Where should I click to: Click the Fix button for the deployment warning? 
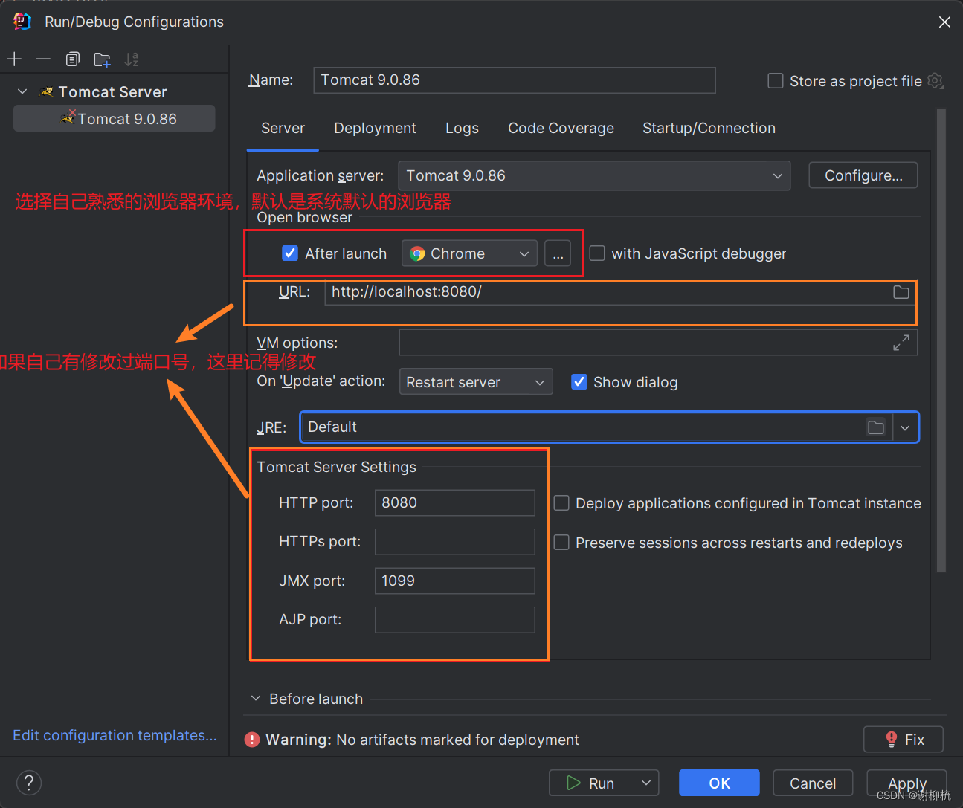[904, 739]
